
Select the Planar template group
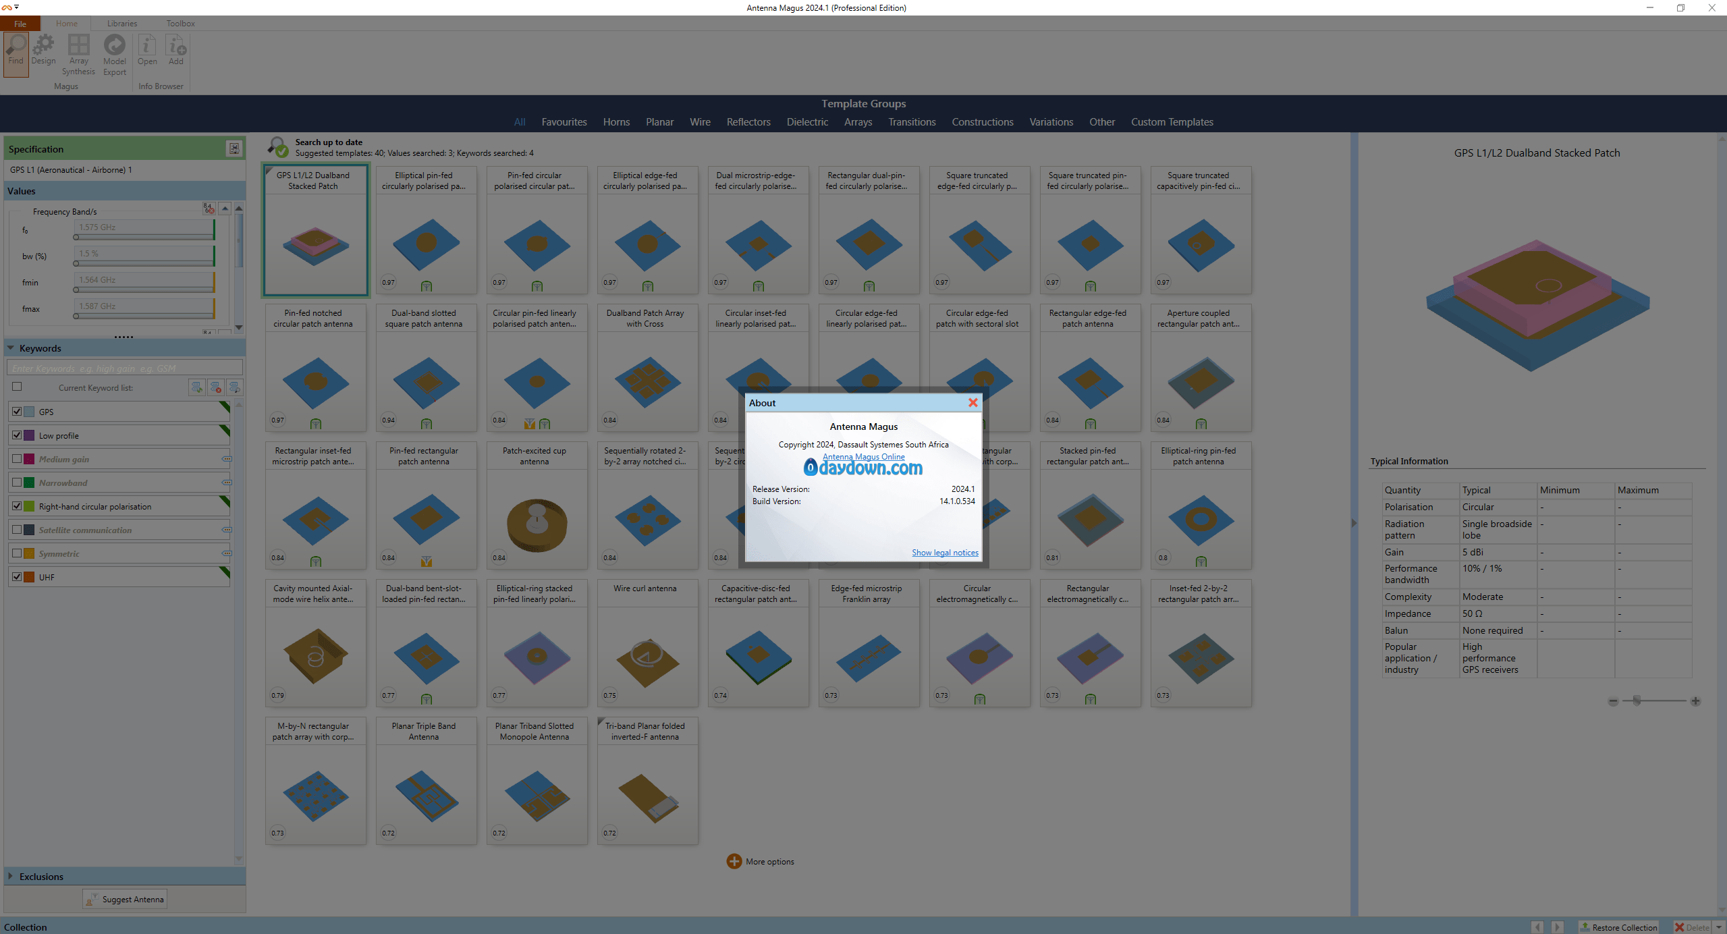pyautogui.click(x=659, y=122)
